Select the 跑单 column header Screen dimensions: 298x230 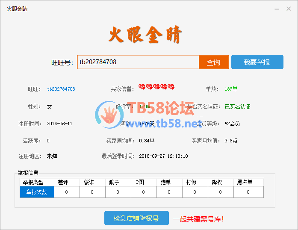[x=165, y=182]
